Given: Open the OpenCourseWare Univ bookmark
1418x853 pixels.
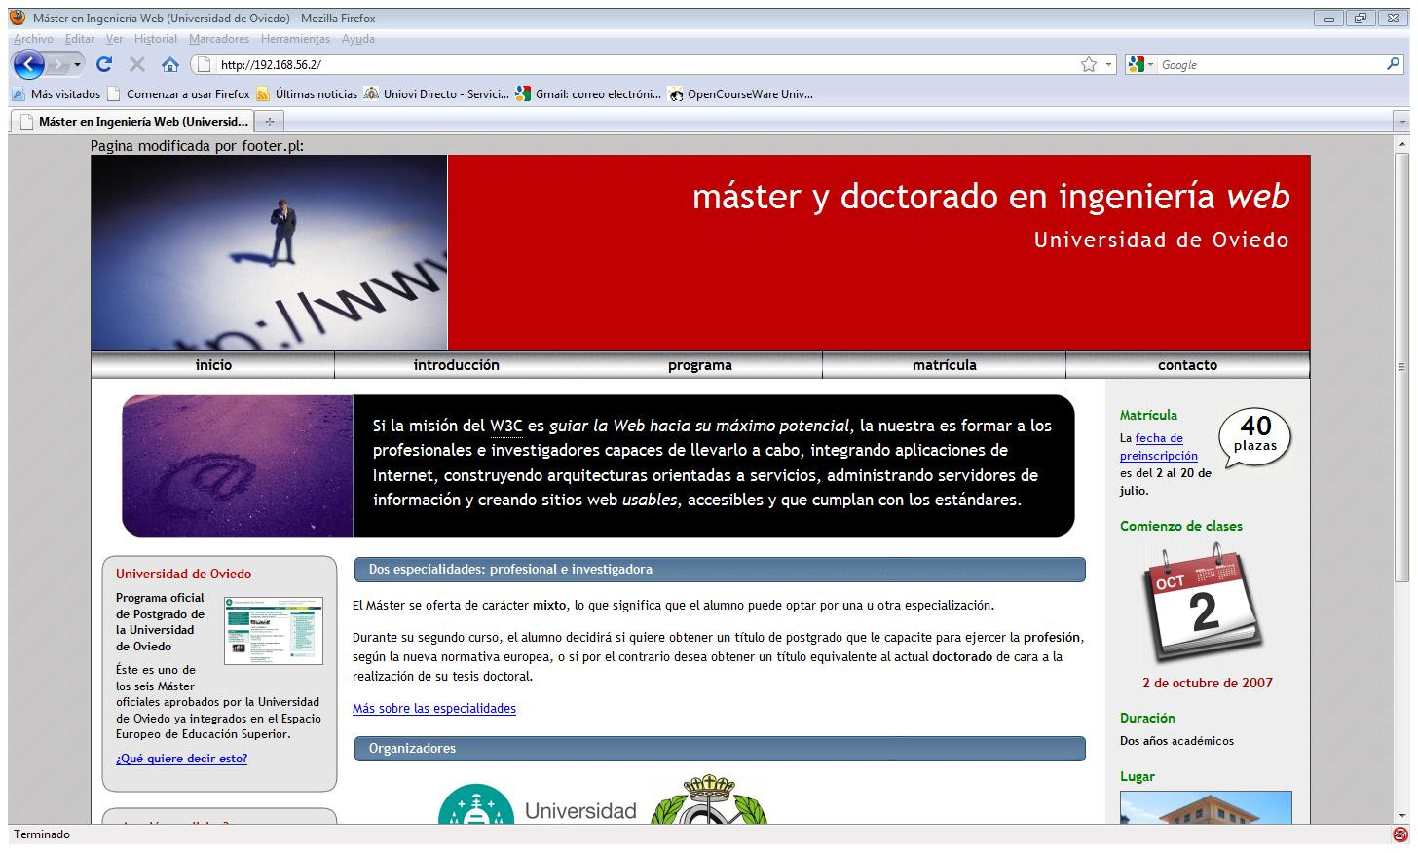Looking at the screenshot, I should [740, 94].
